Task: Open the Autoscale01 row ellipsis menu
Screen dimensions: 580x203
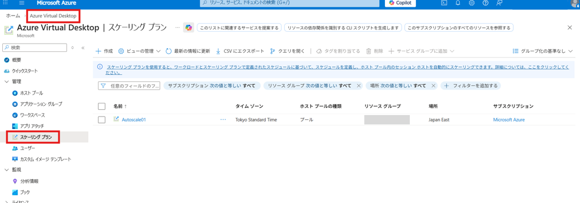Action: pyautogui.click(x=223, y=120)
